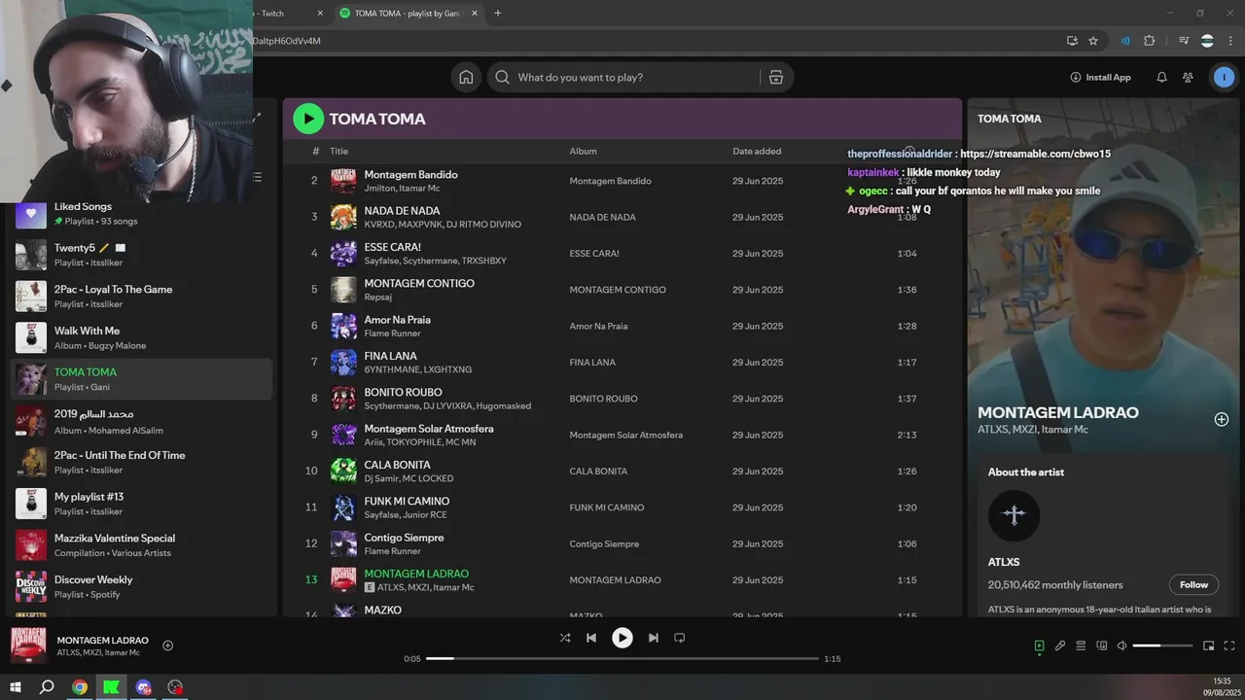Follow the artist ATLXS
Screen dimensions: 1245x700
1193,585
